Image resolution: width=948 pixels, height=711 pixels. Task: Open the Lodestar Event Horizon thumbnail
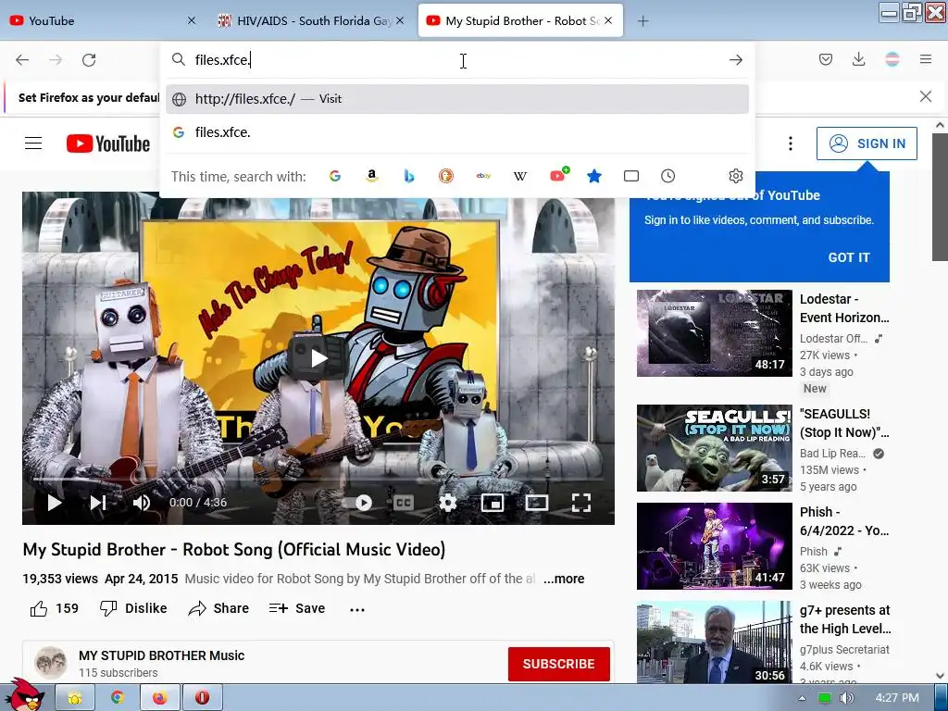(714, 333)
